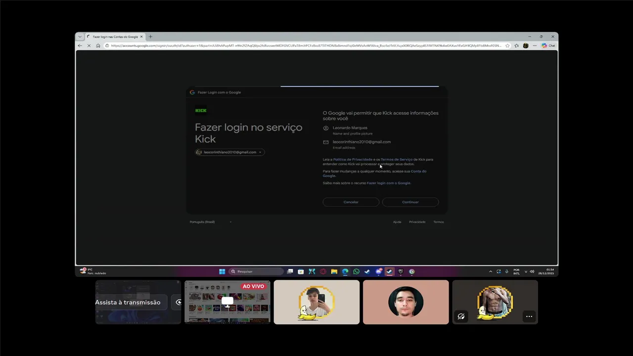This screenshot has height=356, width=633.
Task: Click the Continuar button
Action: tap(410, 202)
